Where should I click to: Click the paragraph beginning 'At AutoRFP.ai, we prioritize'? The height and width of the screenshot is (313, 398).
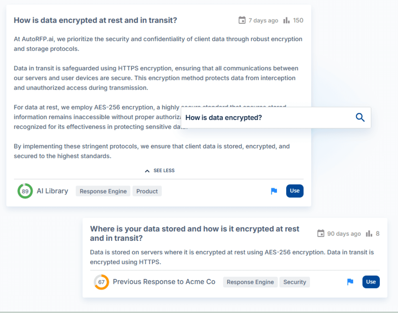(x=158, y=44)
